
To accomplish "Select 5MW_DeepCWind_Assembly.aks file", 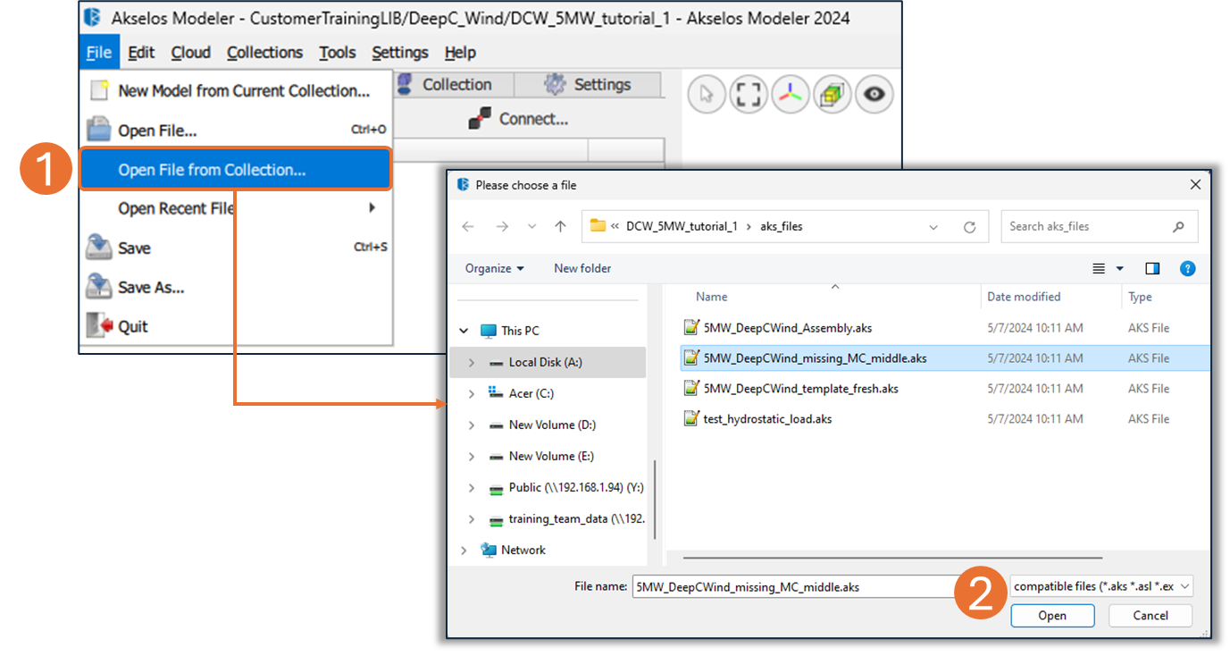I will [x=943, y=328].
